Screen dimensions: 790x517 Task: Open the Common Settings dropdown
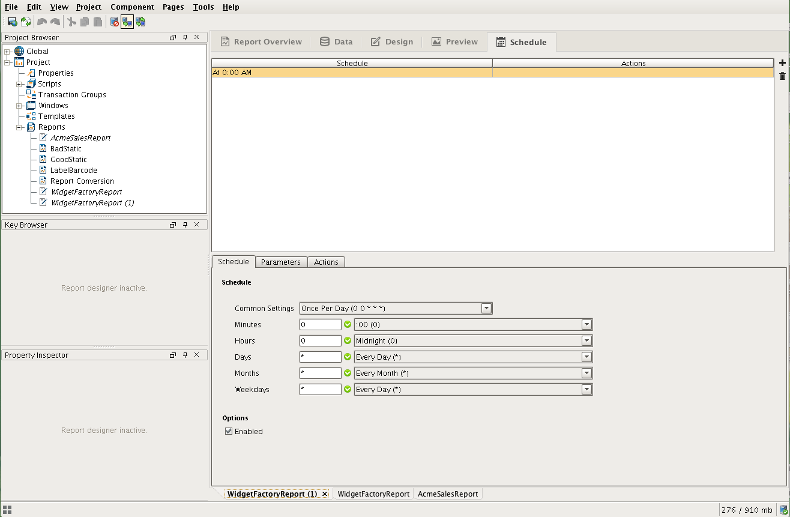pos(486,309)
